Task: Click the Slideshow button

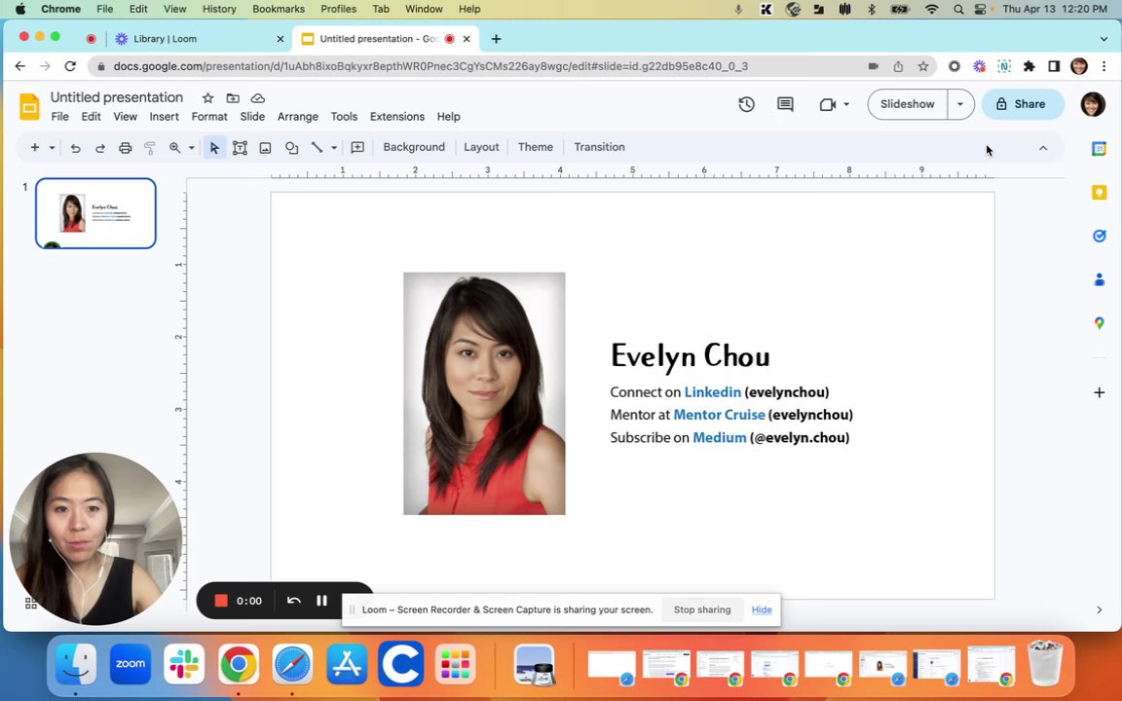Action: pos(908,104)
